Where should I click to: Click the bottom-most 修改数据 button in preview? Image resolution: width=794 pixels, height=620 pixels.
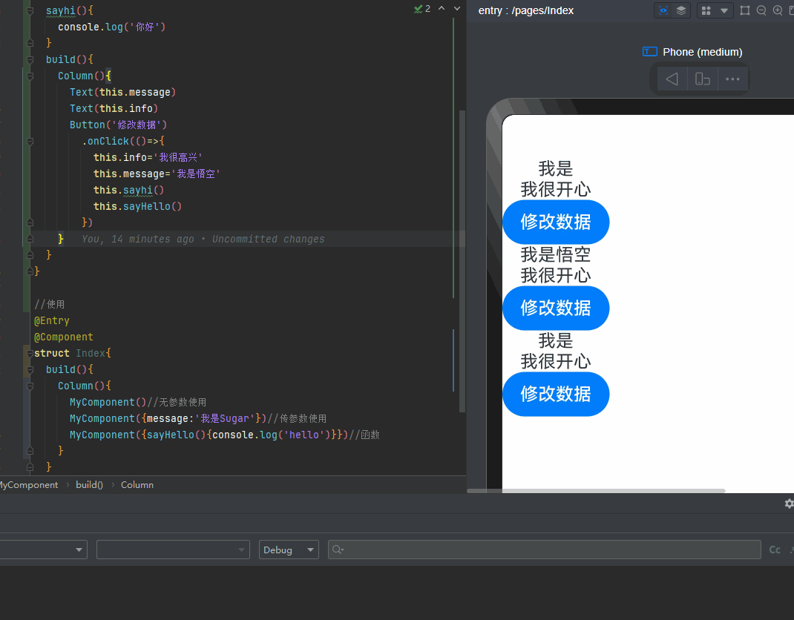click(x=556, y=394)
